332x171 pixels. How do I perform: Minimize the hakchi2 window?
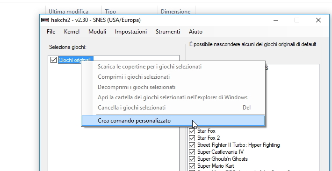click(276, 20)
